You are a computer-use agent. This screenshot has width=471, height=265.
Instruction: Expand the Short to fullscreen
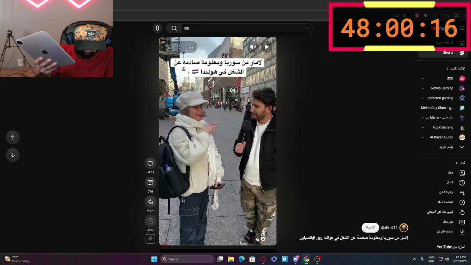pos(168,47)
